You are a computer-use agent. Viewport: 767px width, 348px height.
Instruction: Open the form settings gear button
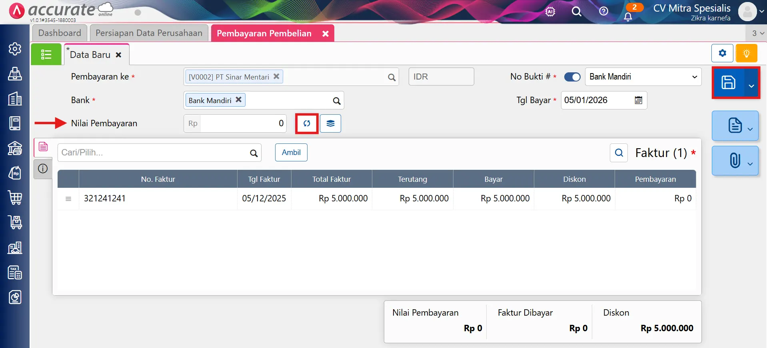(x=722, y=53)
